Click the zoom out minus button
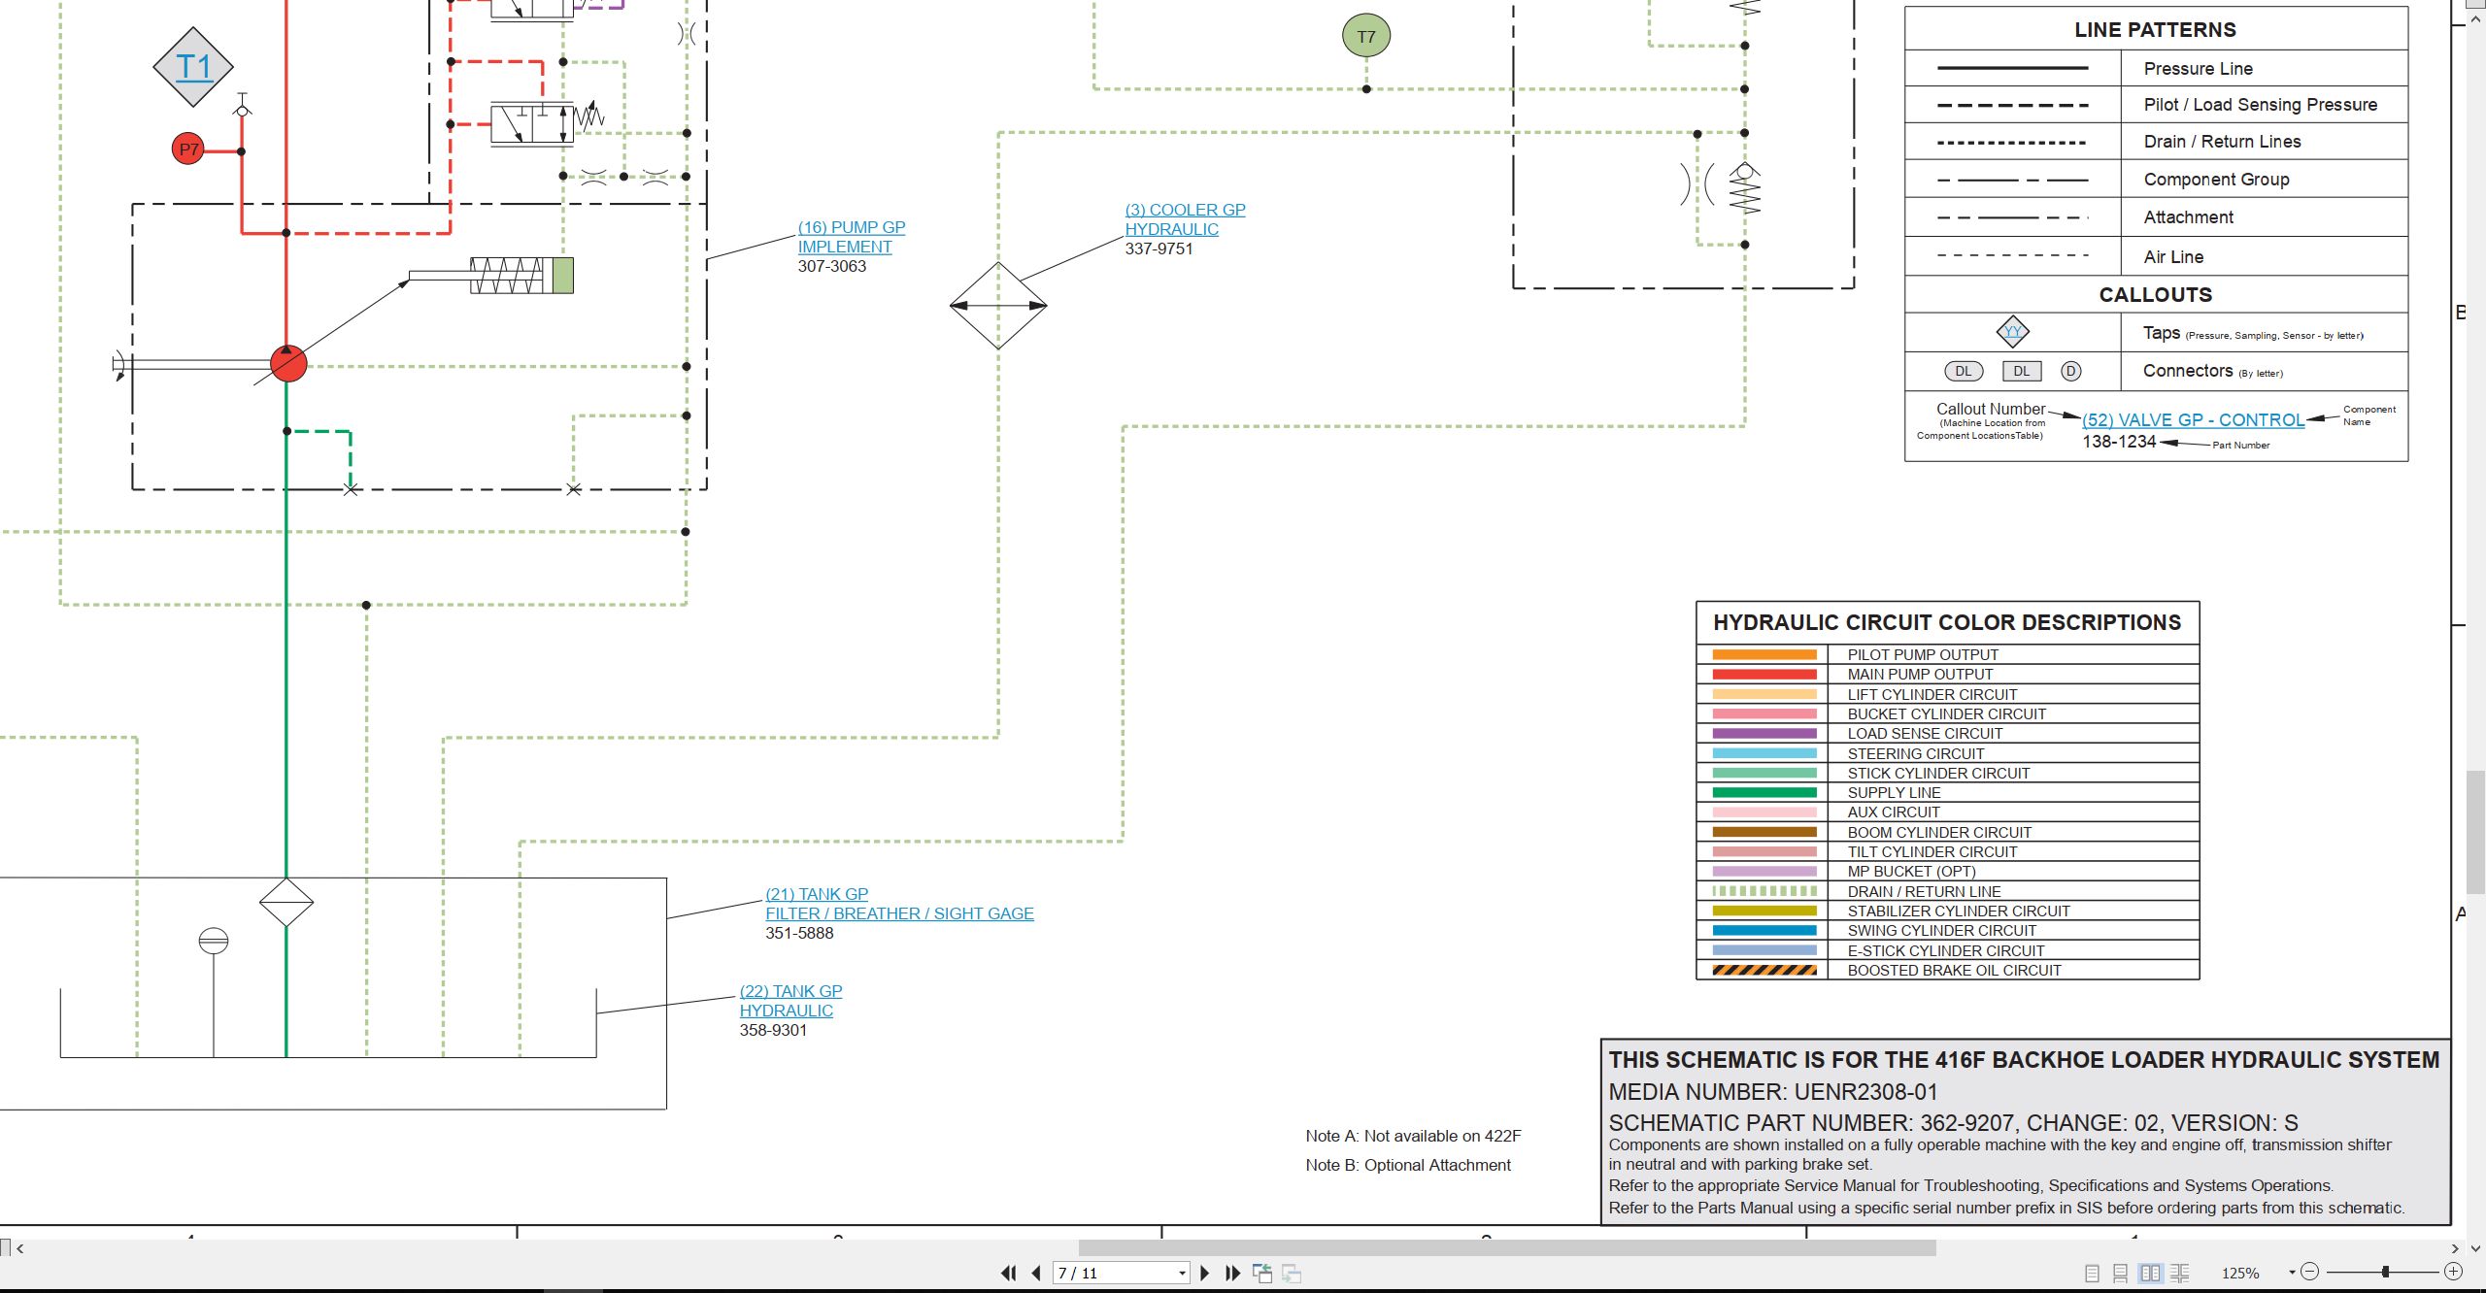This screenshot has height=1293, width=2486. [x=2310, y=1272]
